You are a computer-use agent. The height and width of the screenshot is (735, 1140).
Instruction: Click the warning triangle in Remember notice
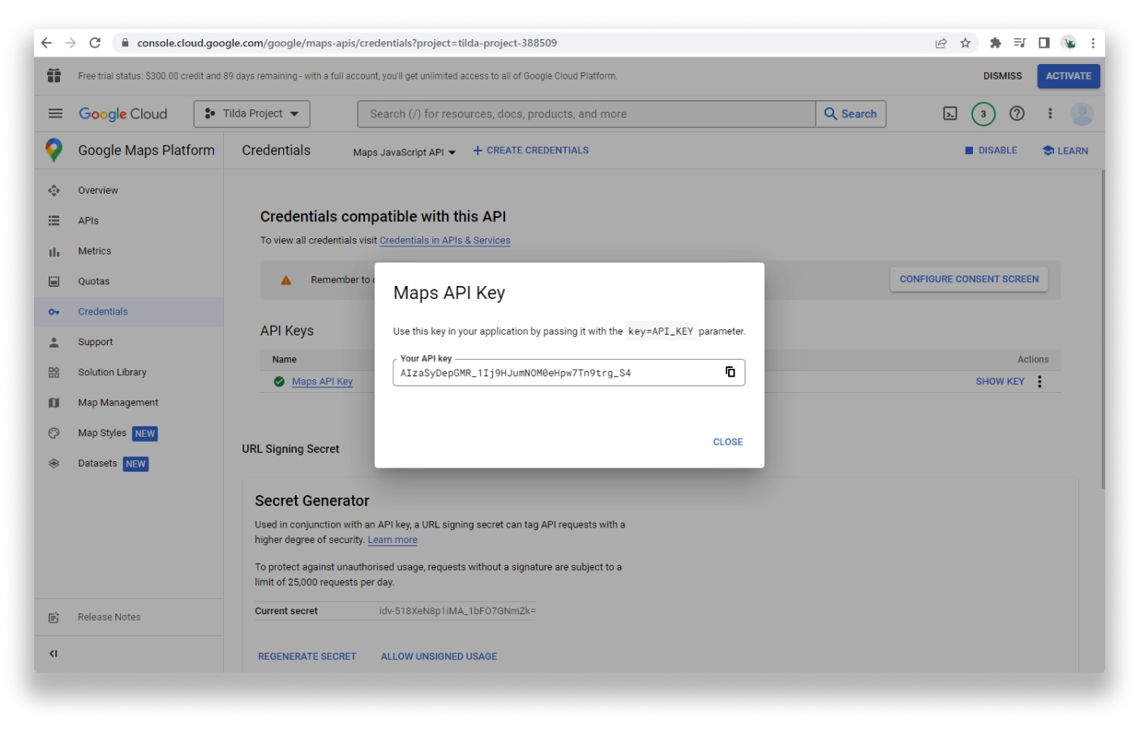[x=285, y=280]
